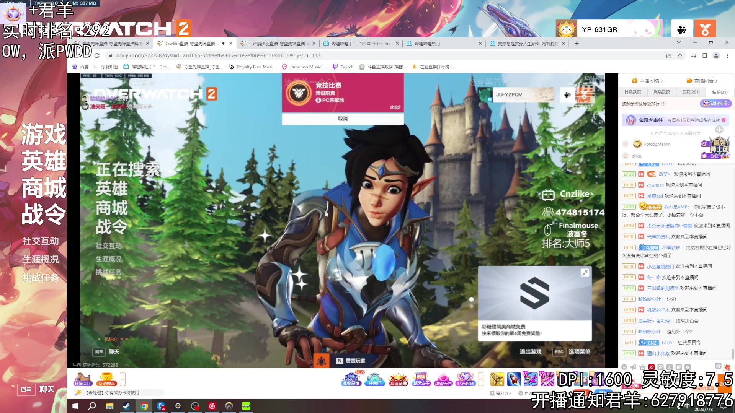Expand the left activity icons arrow

point(122,379)
